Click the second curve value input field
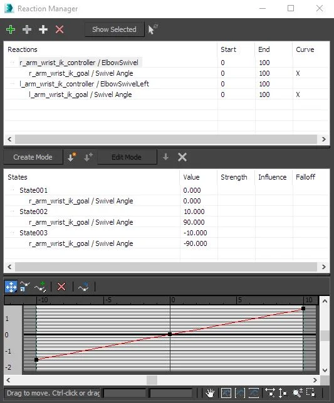Screen dimensions: 334x403 tap(171, 393)
